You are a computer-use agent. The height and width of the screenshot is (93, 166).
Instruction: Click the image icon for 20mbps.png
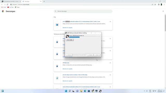point(57,66)
